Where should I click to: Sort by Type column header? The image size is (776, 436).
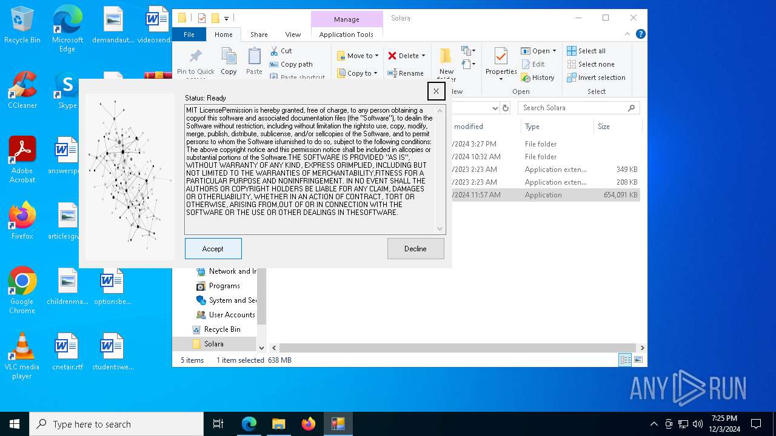[x=557, y=127]
